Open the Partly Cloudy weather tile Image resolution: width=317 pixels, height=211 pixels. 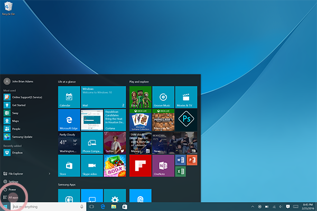coord(69,143)
